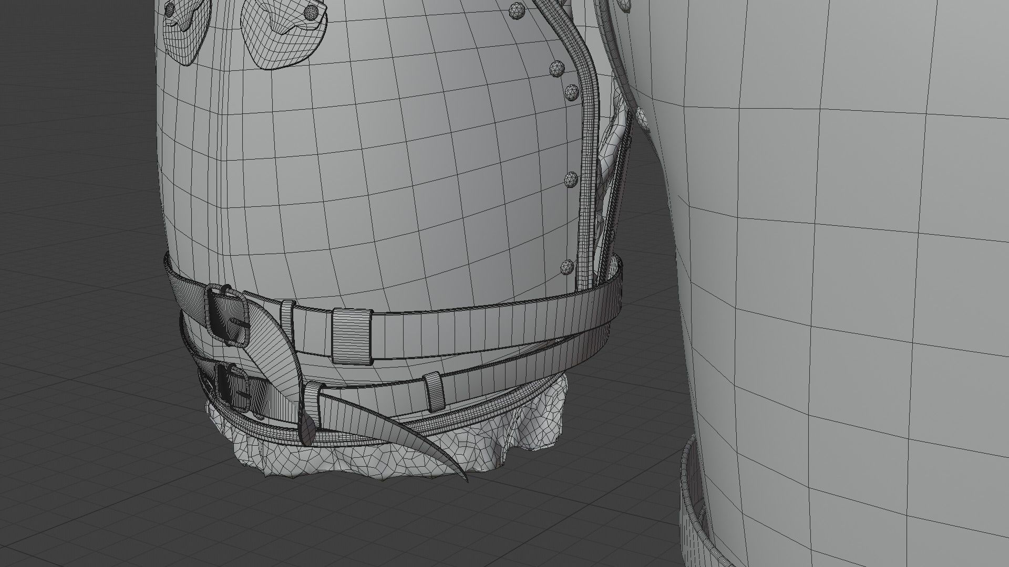The image size is (1009, 567).
Task: Click the rivet just above the upper belt
Action: 567,266
